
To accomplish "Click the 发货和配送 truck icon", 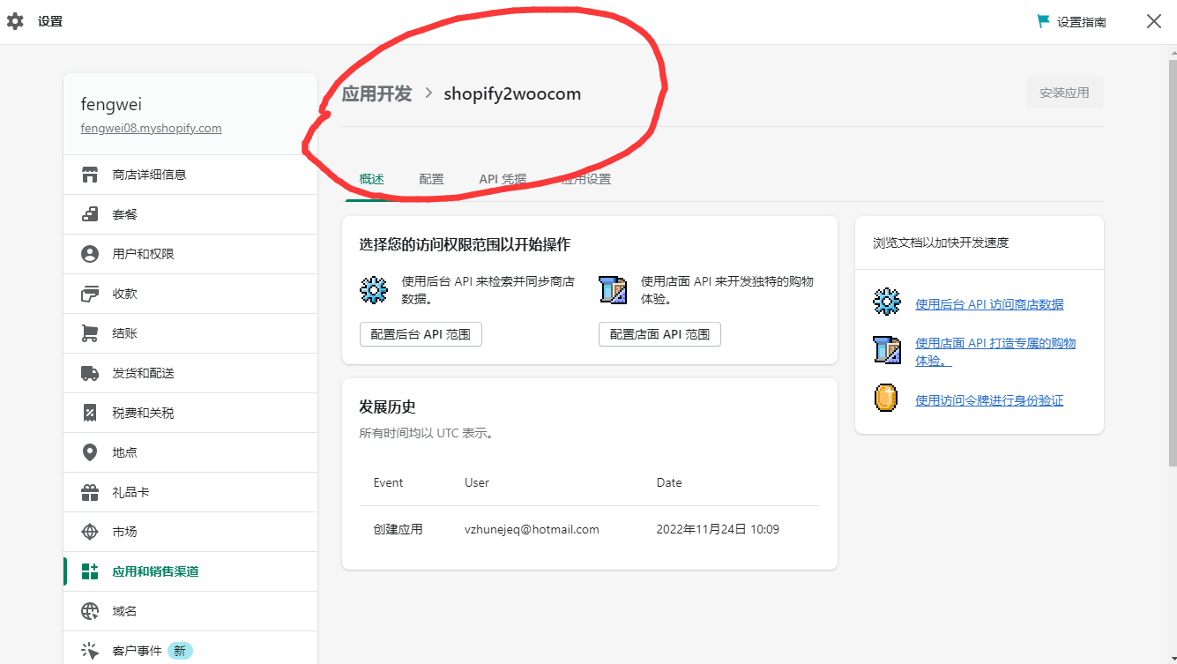I will click(90, 373).
